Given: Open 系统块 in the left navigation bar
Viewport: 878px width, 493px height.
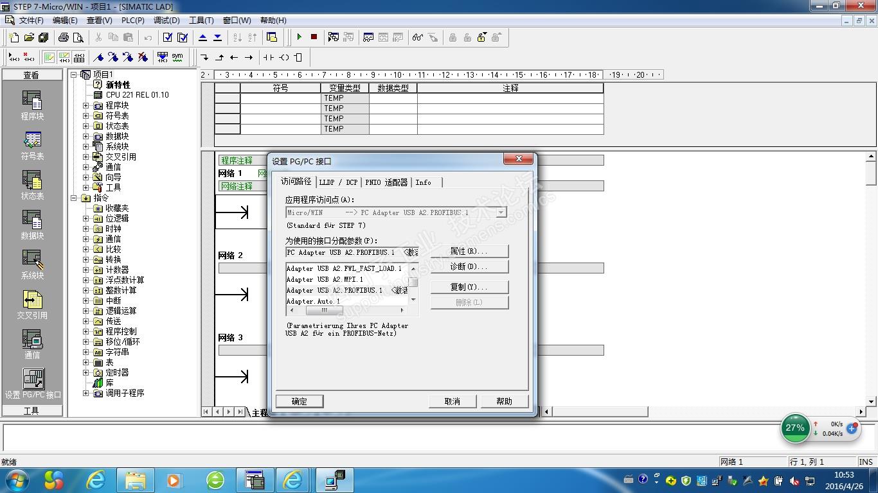Looking at the screenshot, I should (x=32, y=264).
